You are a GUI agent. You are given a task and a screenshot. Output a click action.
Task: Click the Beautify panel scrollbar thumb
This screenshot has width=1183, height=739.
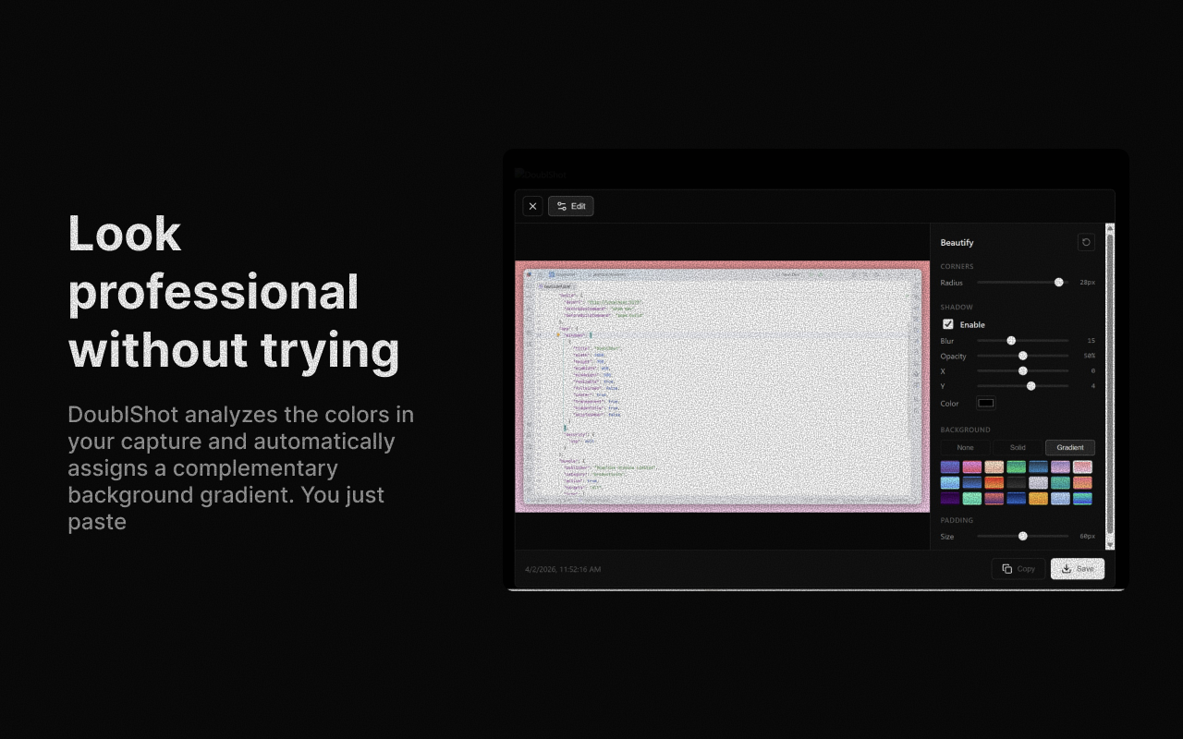pyautogui.click(x=1110, y=383)
